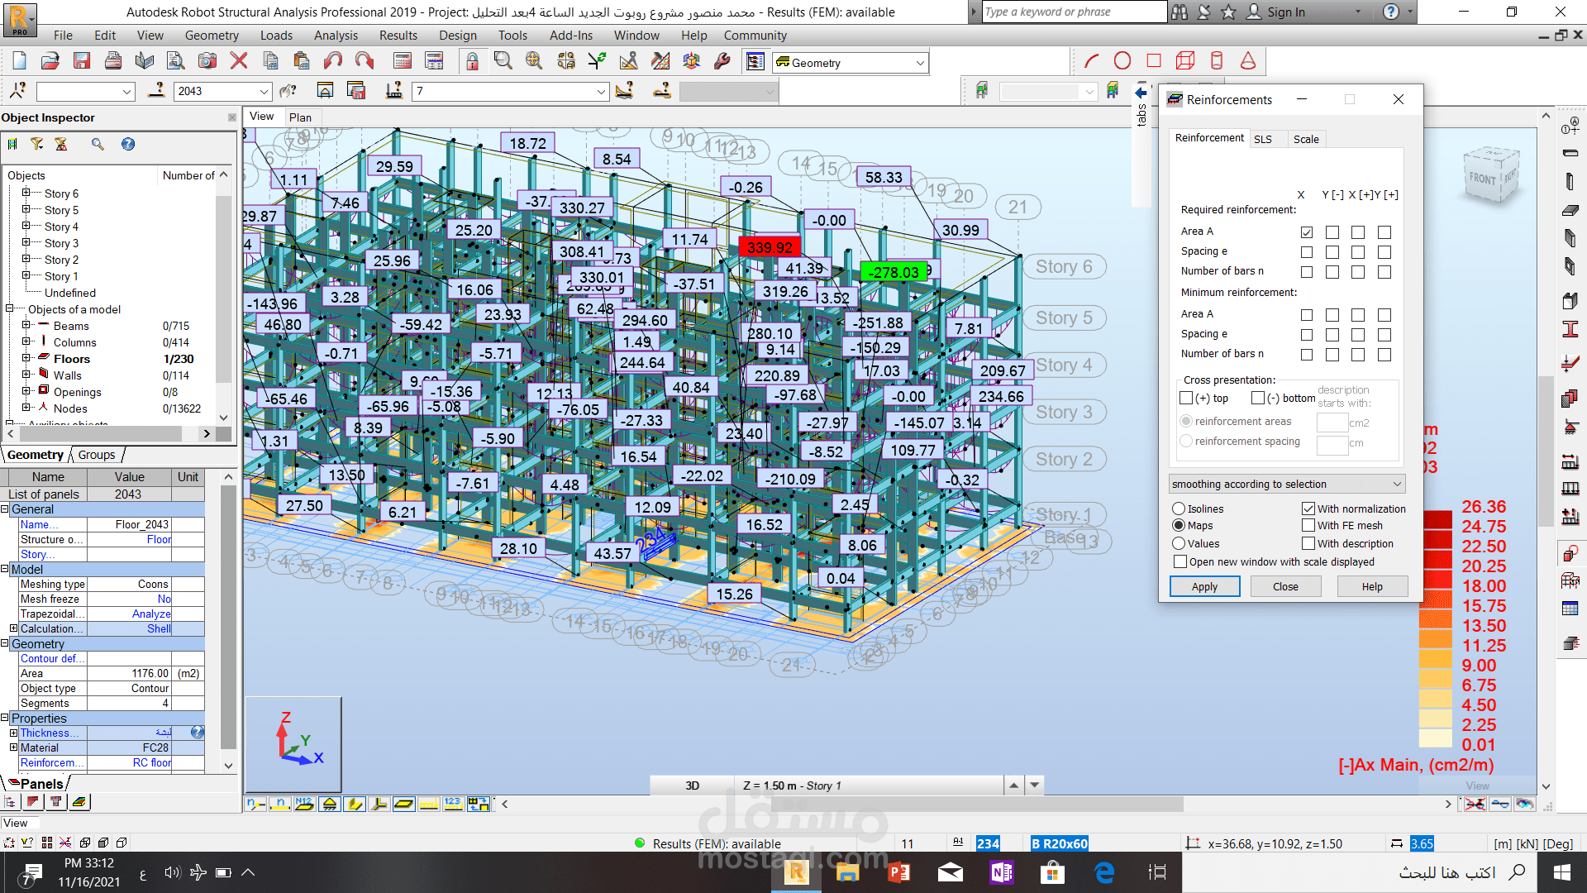Viewport: 1587px width, 893px height.
Task: Enable the With FE mesh checkbox
Action: point(1308,526)
